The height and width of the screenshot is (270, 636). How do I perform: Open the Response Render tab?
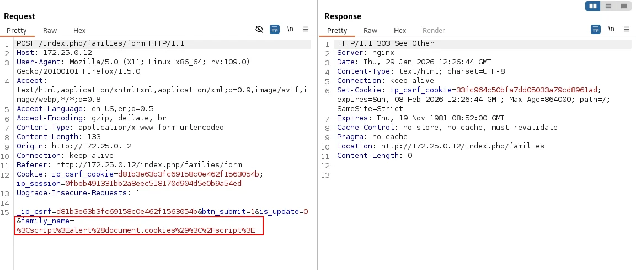[434, 30]
